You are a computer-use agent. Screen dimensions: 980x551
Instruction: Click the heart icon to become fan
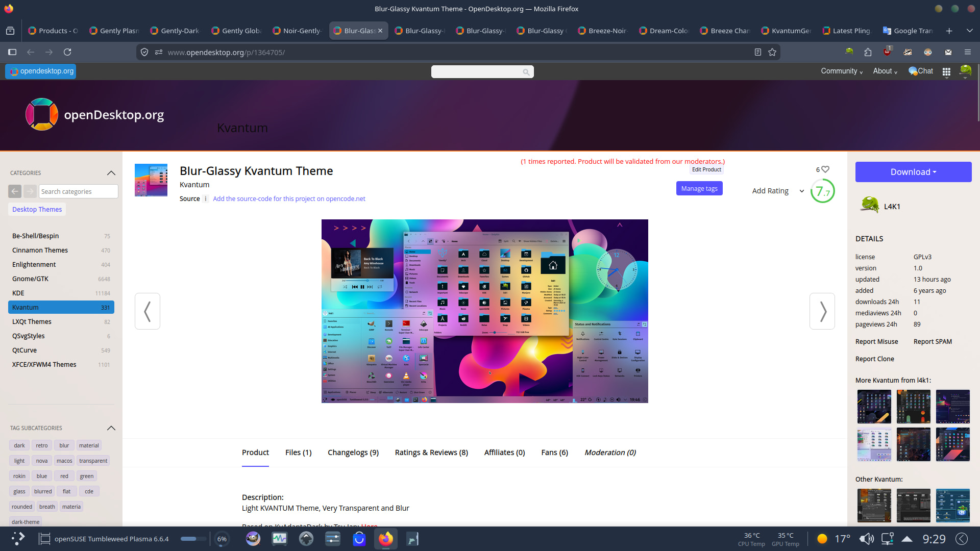(825, 169)
